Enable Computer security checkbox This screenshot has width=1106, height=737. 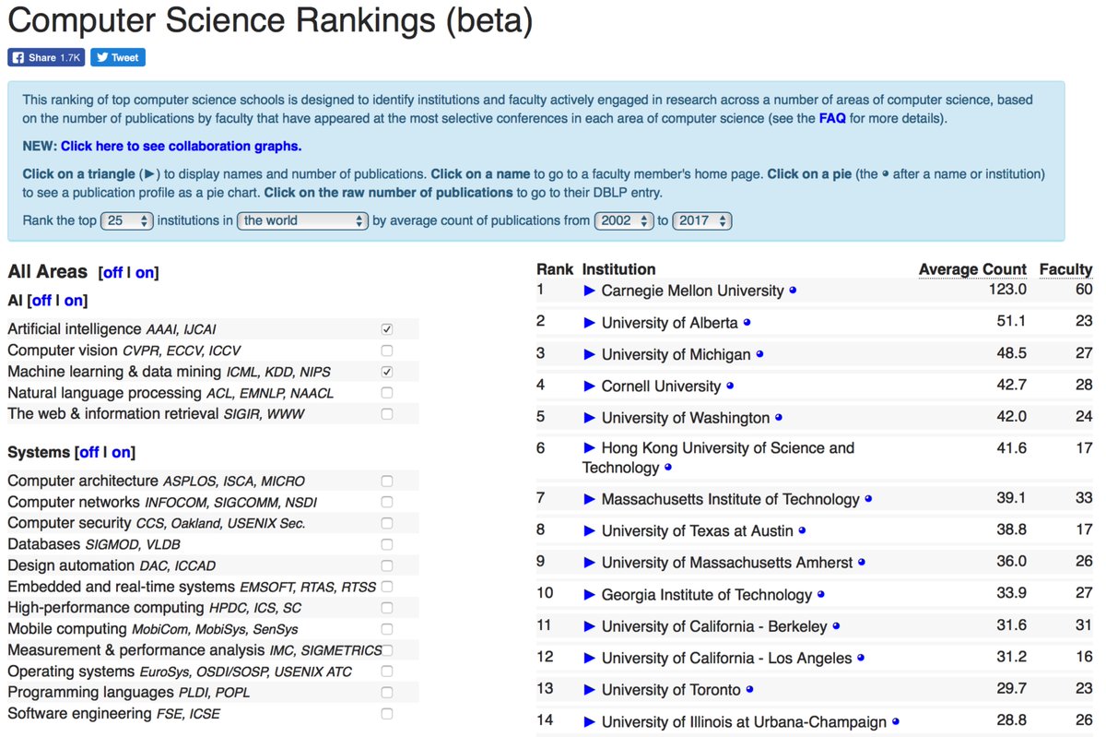pos(387,524)
